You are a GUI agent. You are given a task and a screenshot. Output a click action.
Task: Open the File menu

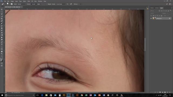tap(5, 1)
